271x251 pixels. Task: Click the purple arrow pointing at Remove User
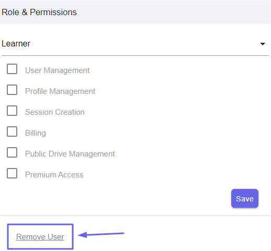(101, 234)
